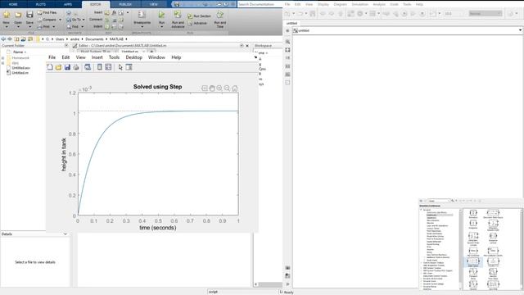Click Open File icon in figure toolbar
The width and height of the screenshot is (524, 295).
tap(58, 67)
